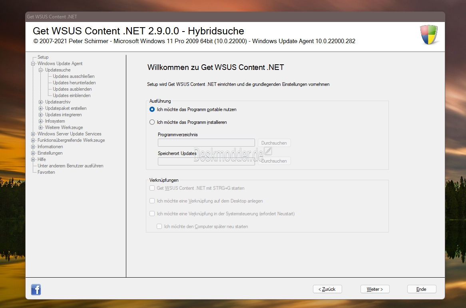Expand the Updates integrieren node
The image size is (466, 308).
pos(41,115)
